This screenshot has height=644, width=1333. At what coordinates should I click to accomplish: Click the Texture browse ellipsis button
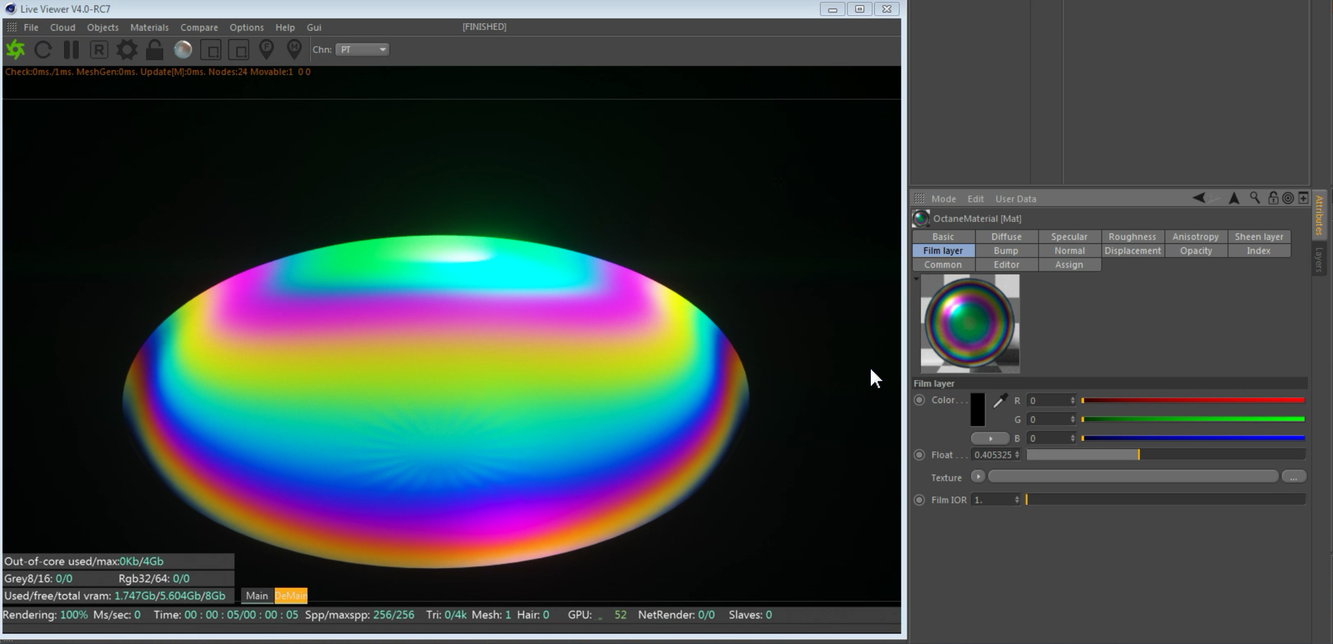pyautogui.click(x=1293, y=477)
